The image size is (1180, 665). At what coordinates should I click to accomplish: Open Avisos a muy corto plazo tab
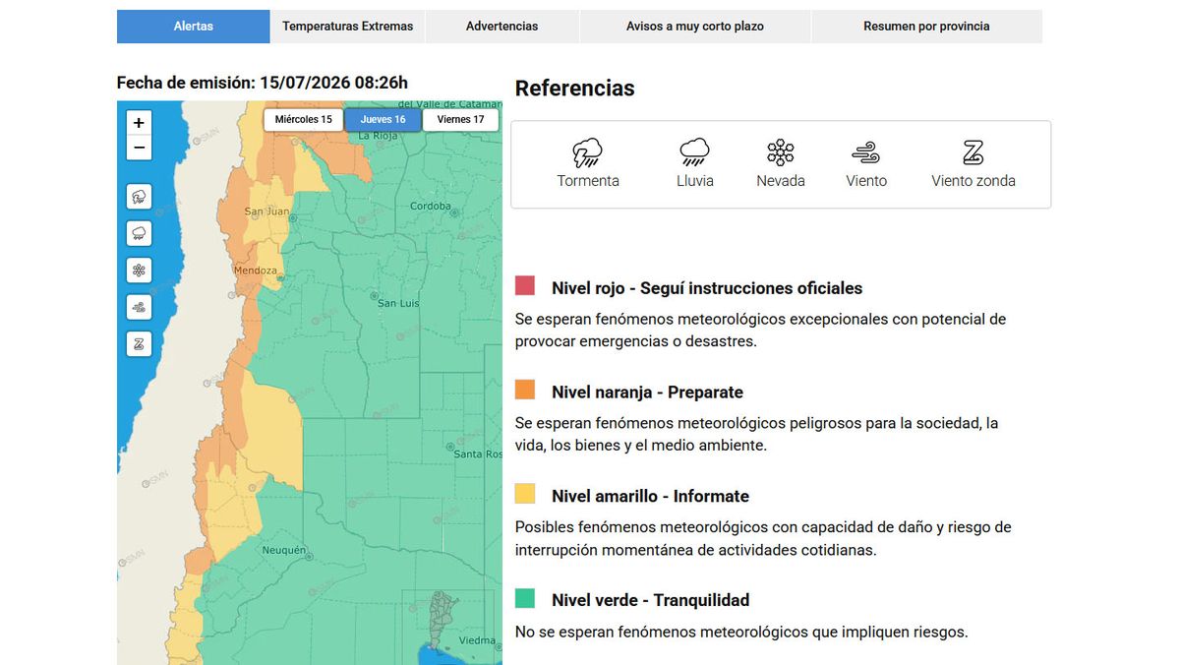[x=695, y=27]
